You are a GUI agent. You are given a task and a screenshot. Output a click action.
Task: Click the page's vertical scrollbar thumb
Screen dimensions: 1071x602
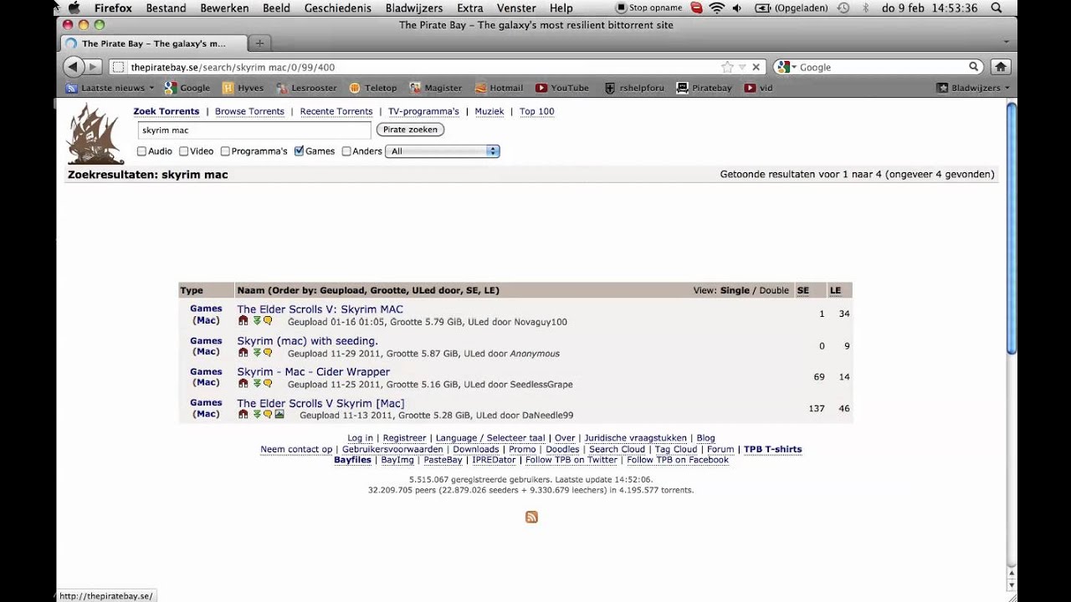coord(1012,229)
